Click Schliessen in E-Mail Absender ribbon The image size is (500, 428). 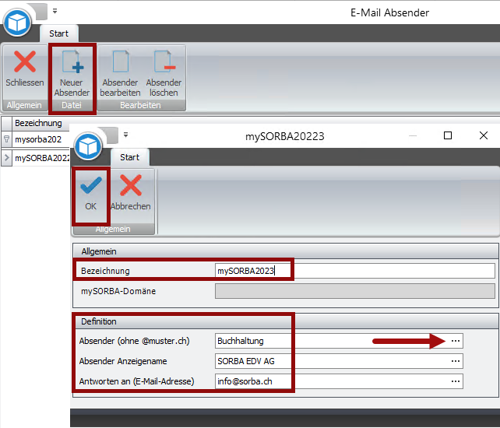(25, 72)
